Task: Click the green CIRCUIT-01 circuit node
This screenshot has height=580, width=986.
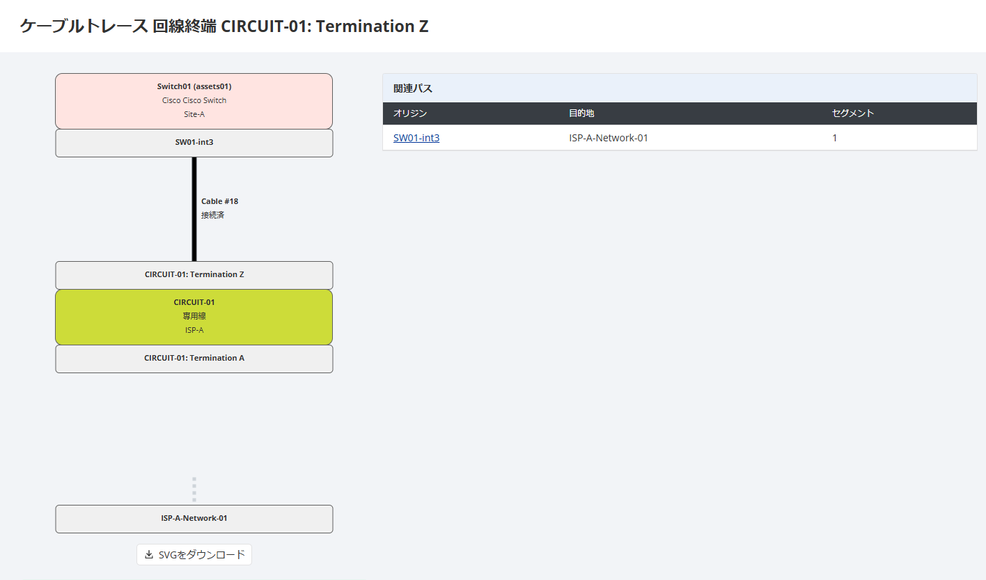Action: 194,317
